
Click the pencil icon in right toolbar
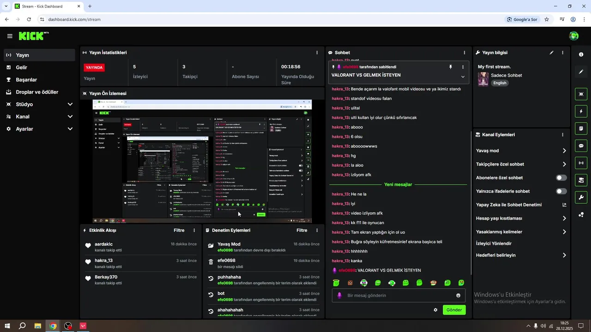pos(581,72)
